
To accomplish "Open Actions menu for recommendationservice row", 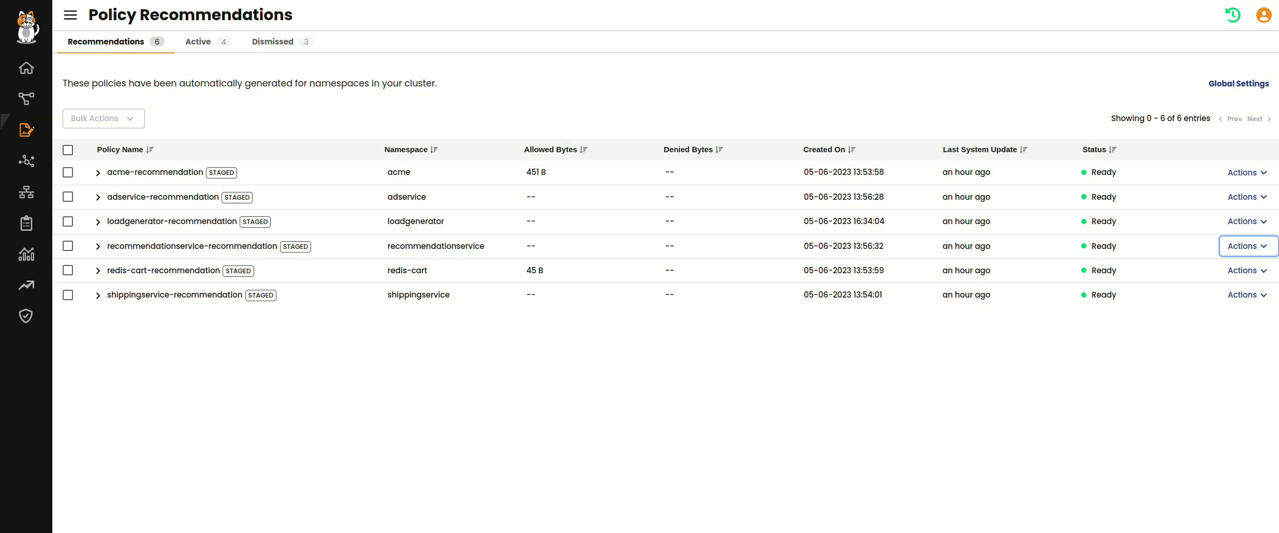I will coord(1248,246).
